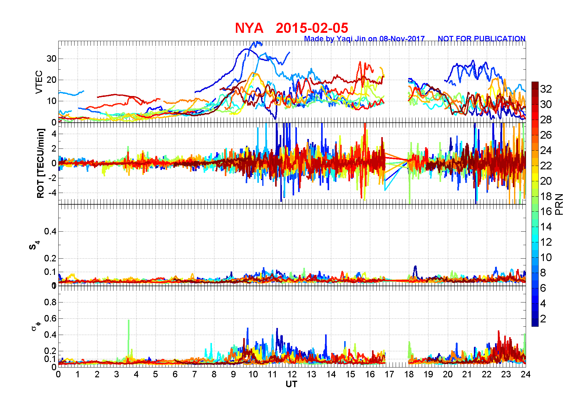Click the S4 y-axis label

[x=34, y=245]
